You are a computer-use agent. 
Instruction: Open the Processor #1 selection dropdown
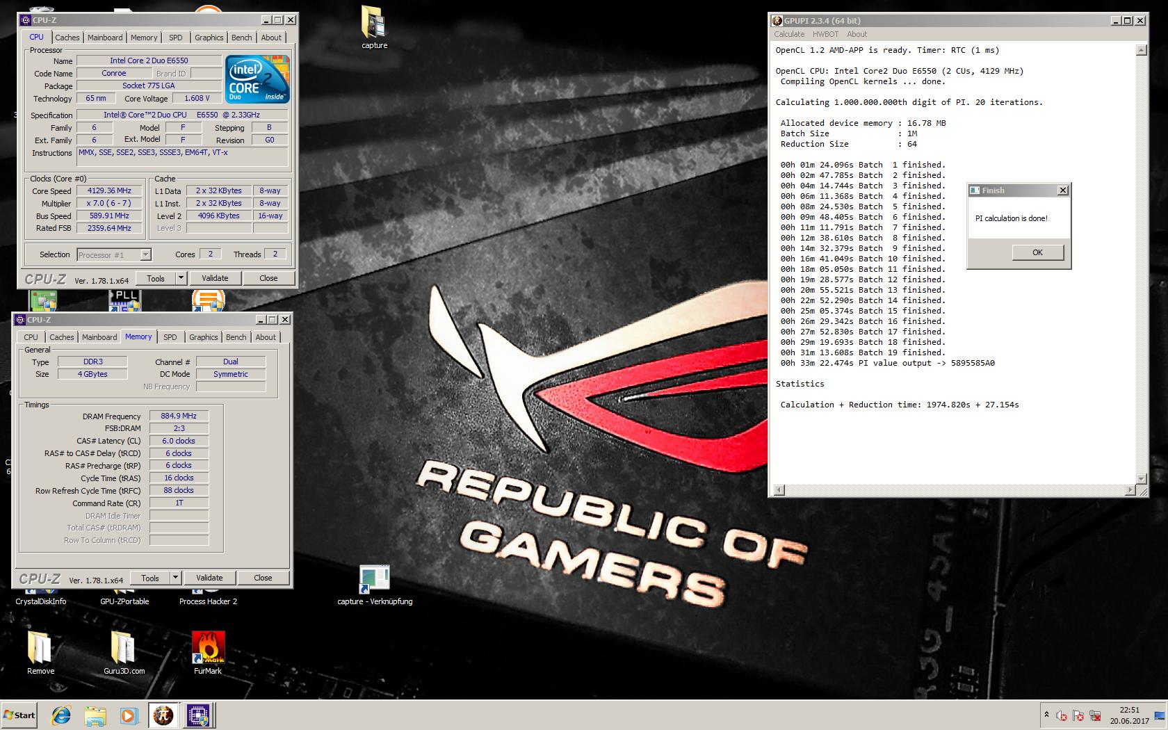tap(114, 254)
